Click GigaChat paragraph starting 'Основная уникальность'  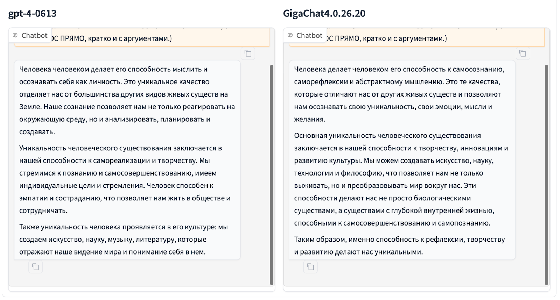pyautogui.click(x=401, y=179)
